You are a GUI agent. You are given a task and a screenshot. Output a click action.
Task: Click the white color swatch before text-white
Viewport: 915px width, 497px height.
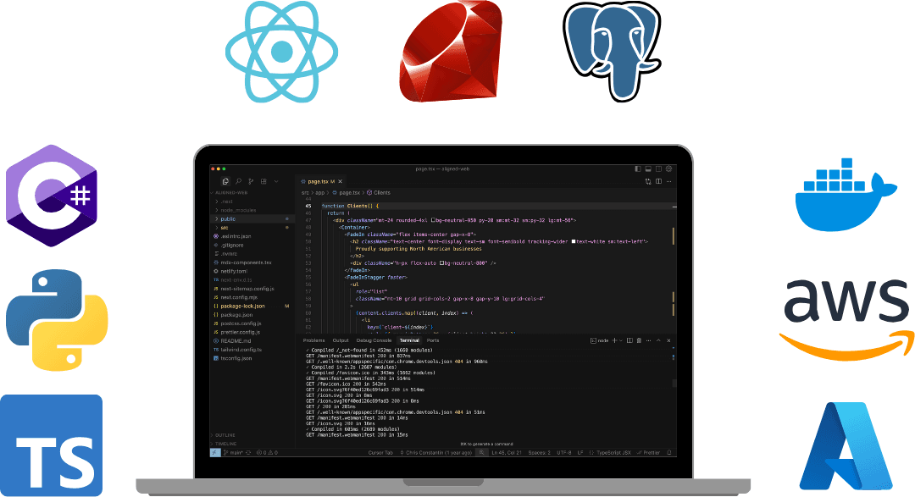pyautogui.click(x=574, y=241)
